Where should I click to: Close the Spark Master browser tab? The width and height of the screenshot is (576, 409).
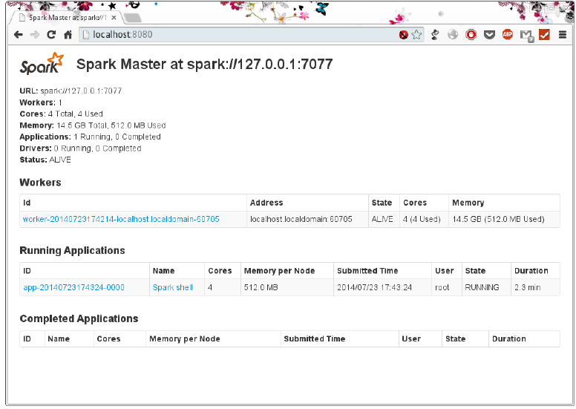pyautogui.click(x=114, y=18)
